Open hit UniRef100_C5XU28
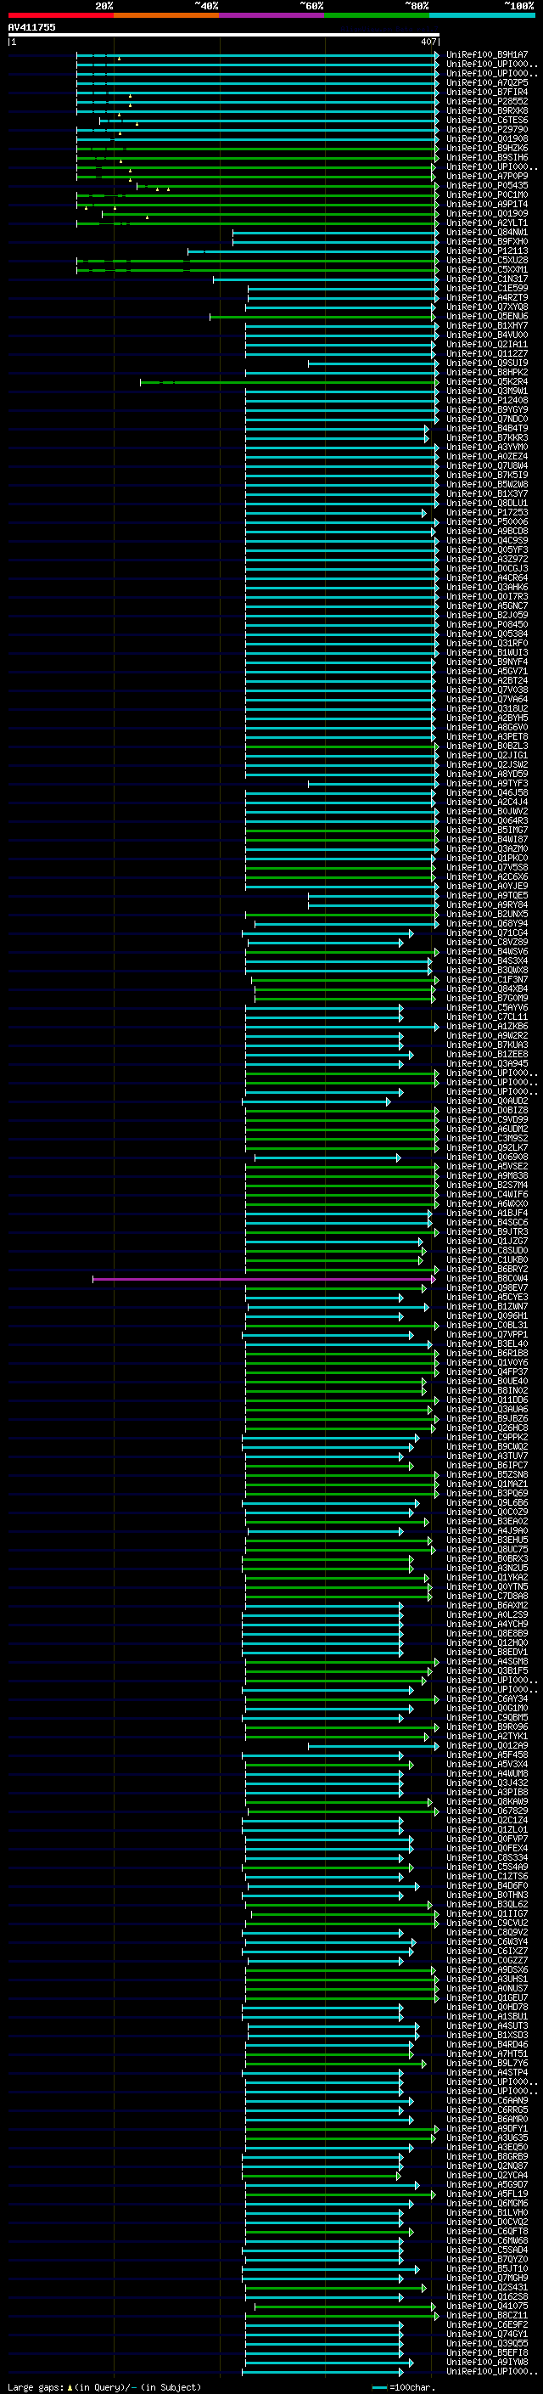Screen dimensions: 543x2394 tap(487, 260)
